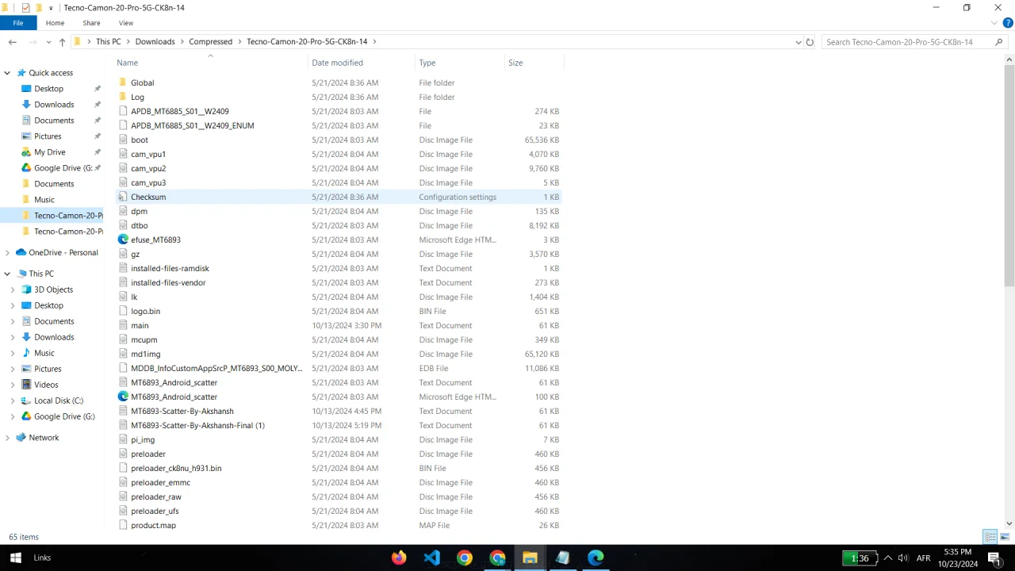Select OneDrive - Personal in navigation pane
The image size is (1015, 571).
[63, 252]
